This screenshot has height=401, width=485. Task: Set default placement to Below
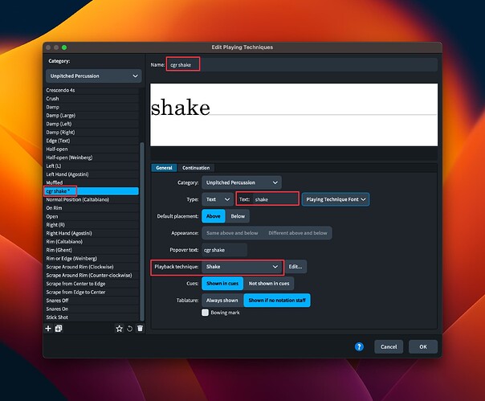tap(238, 216)
